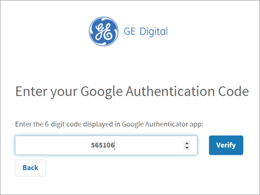Select the Enter your Google Authentication Code heading
The width and height of the screenshot is (260, 195).
click(132, 92)
